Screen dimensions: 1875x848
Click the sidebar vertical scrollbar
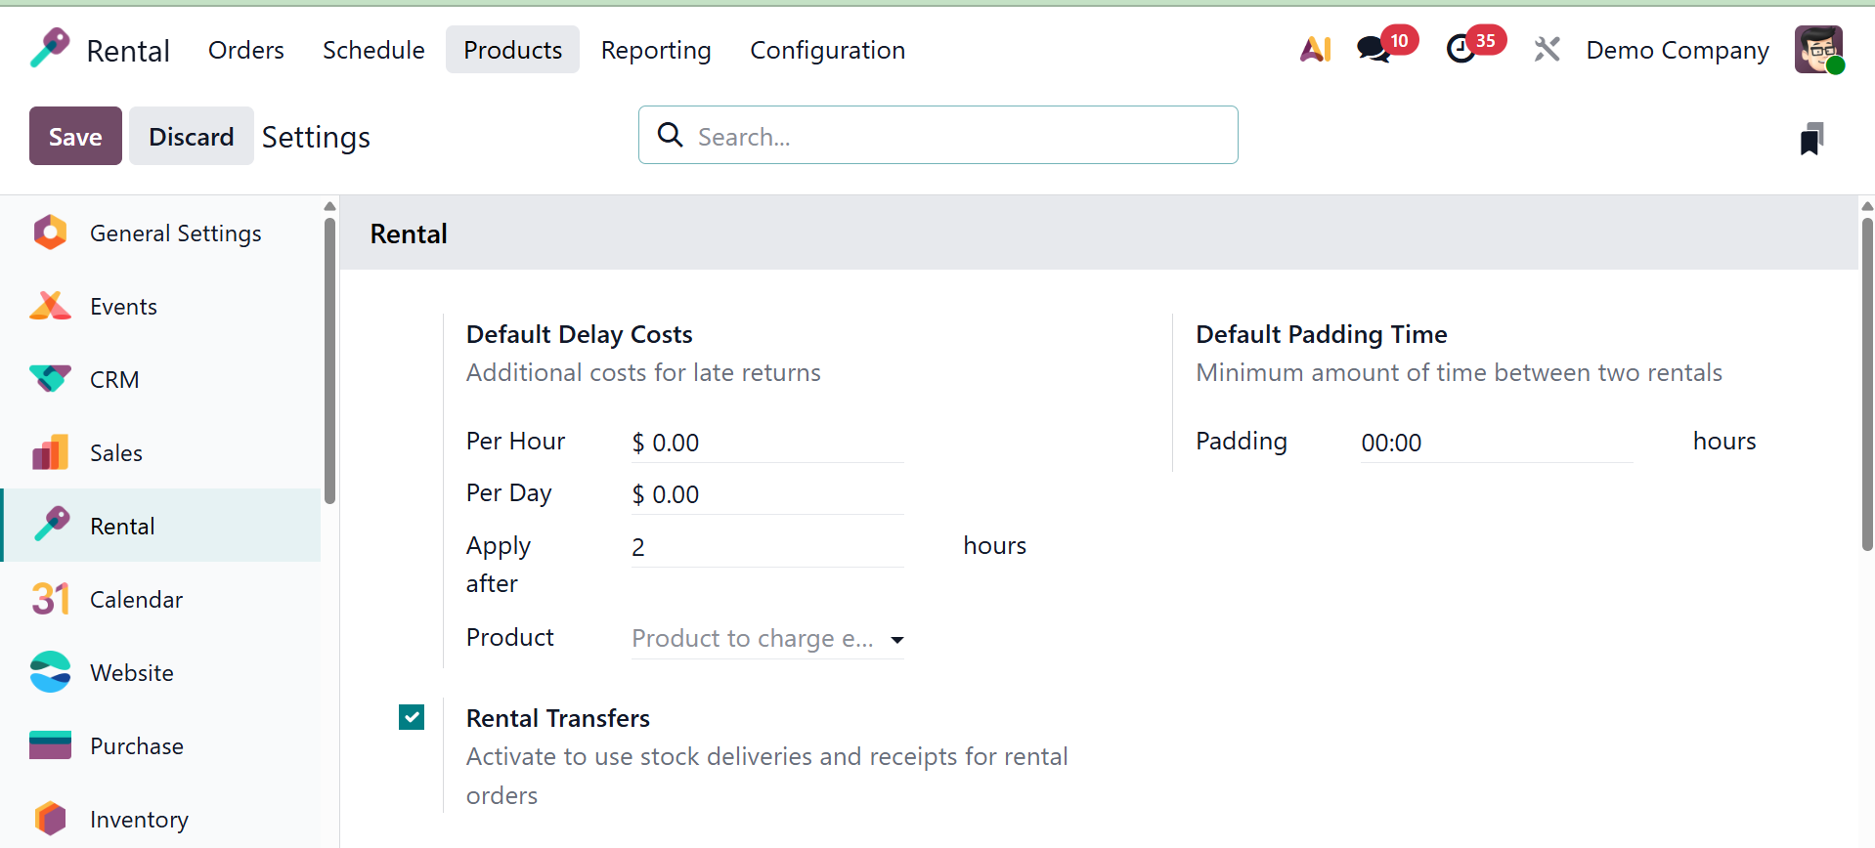point(329,361)
